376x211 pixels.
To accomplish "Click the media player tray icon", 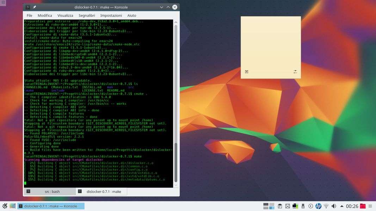I will (x=310, y=206).
